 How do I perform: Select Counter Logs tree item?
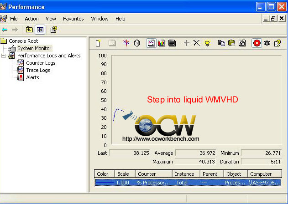click(41, 63)
